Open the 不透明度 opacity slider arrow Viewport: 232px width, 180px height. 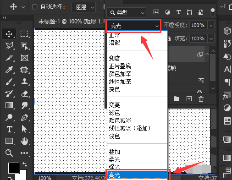click(211, 25)
